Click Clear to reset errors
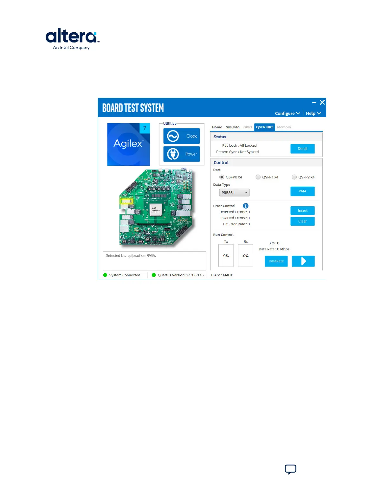This screenshot has width=388, height=502. 302,221
